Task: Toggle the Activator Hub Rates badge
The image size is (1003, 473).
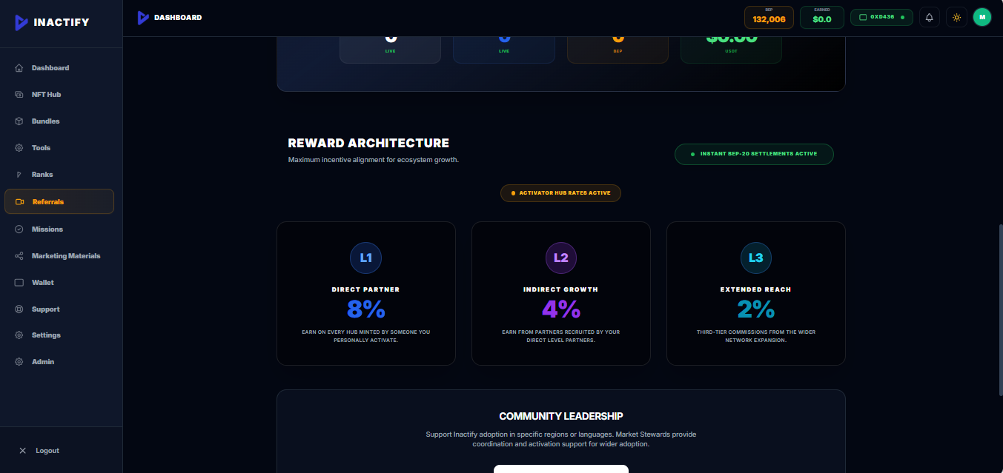Action: coord(560,192)
